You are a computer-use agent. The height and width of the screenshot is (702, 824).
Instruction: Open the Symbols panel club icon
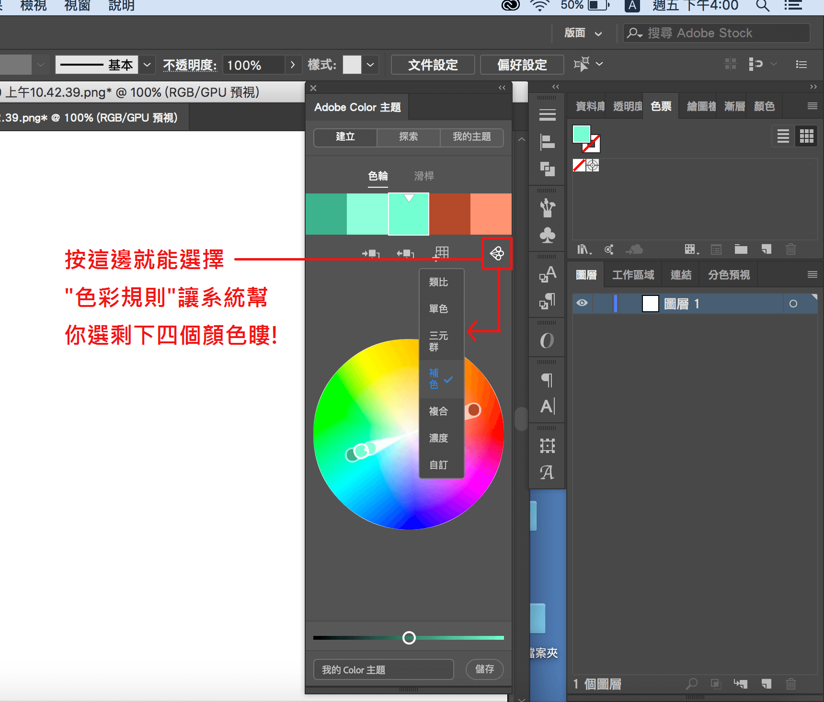pyautogui.click(x=547, y=235)
